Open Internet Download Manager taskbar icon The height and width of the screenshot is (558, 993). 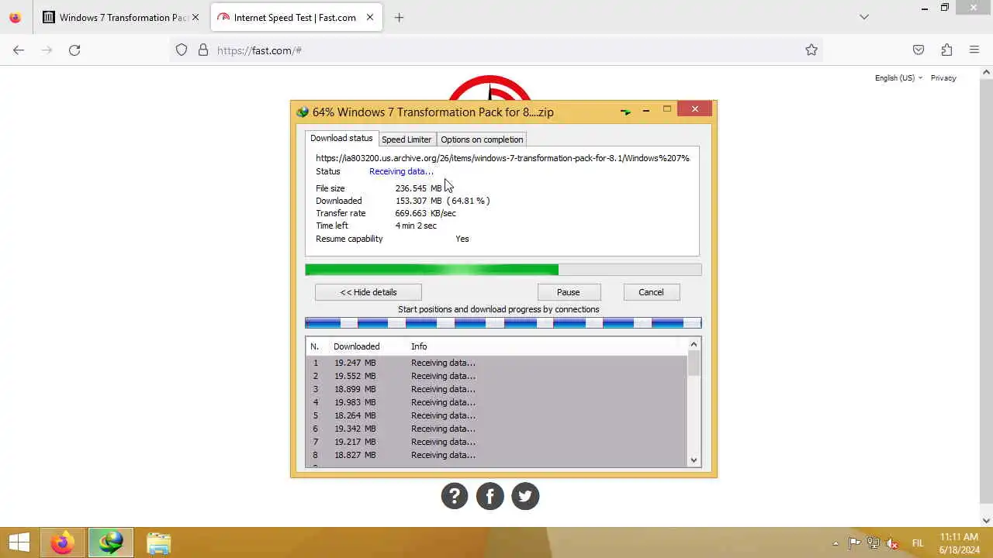click(x=111, y=542)
